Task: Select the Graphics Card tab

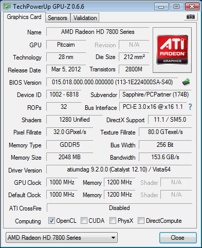Action: coord(24,17)
